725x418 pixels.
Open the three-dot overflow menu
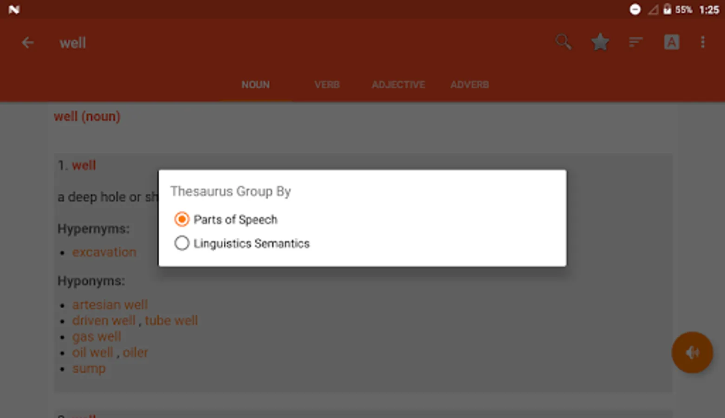(702, 42)
